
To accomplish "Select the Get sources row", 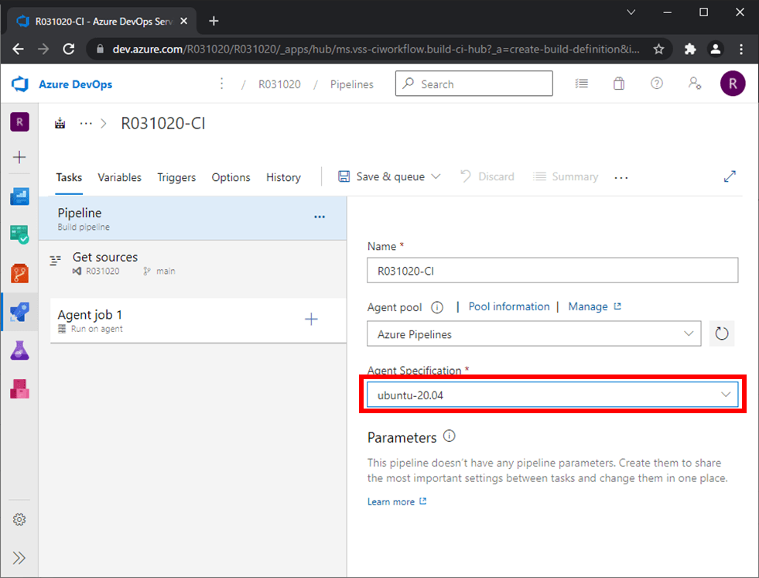I will click(193, 265).
